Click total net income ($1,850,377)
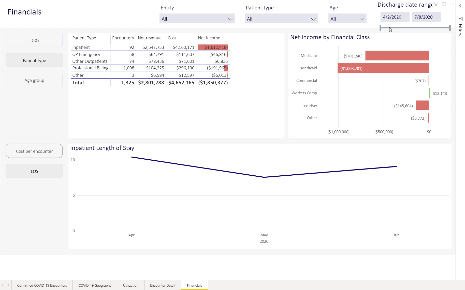Viewport: 465px width, 290px height. tap(213, 83)
